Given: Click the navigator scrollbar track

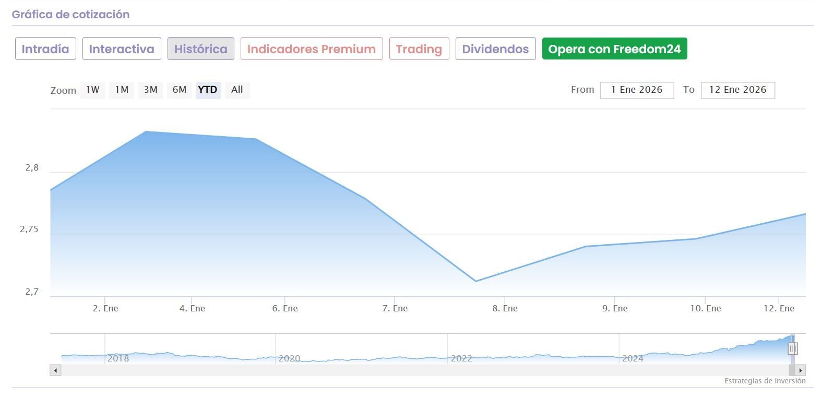Looking at the screenshot, I should click(418, 370).
